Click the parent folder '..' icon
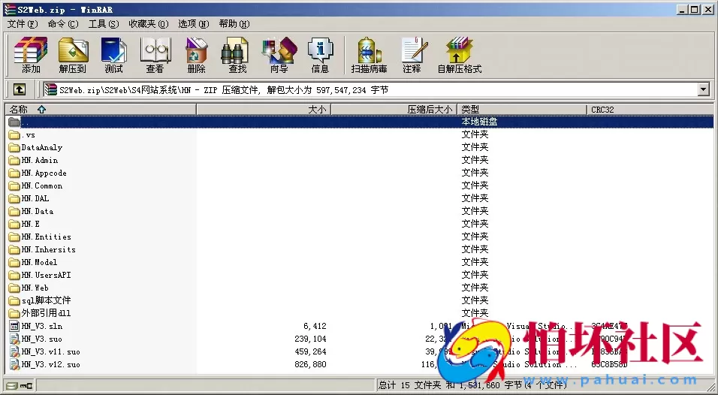718x395 pixels. [x=14, y=122]
